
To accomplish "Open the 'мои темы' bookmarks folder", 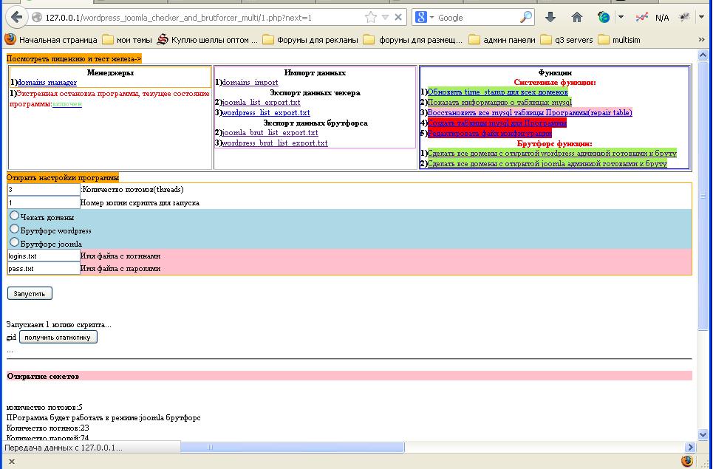I will pyautogui.click(x=126, y=40).
